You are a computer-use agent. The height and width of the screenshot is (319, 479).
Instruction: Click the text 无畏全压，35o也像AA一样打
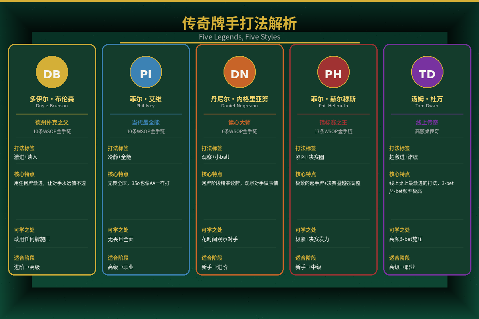[139, 183]
